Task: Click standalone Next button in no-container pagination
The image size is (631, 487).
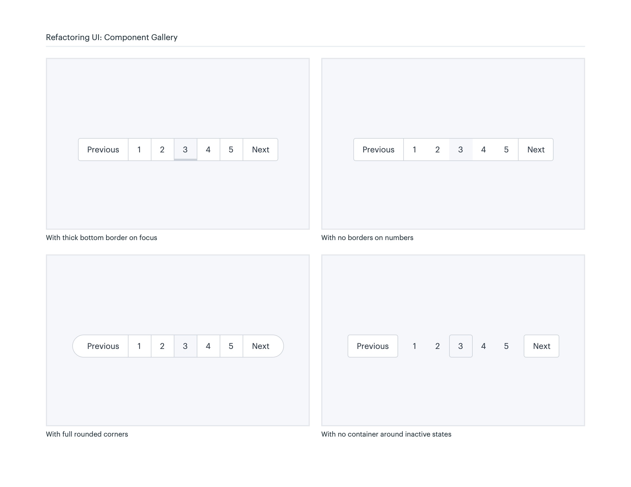Action: tap(541, 346)
